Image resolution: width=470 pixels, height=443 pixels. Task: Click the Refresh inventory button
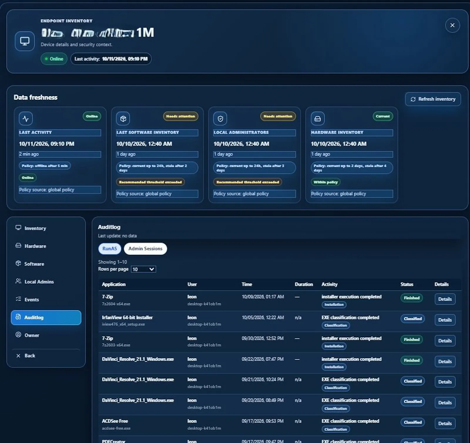coord(433,99)
